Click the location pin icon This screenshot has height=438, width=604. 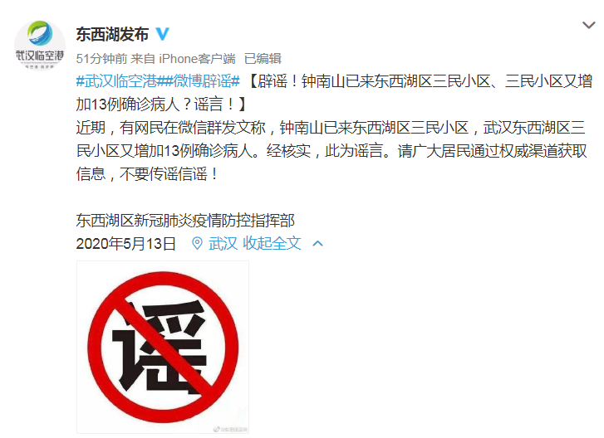click(197, 243)
